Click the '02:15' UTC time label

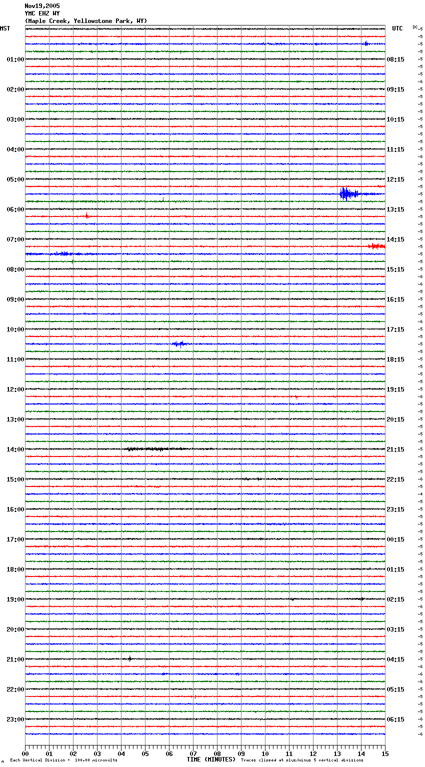click(395, 599)
